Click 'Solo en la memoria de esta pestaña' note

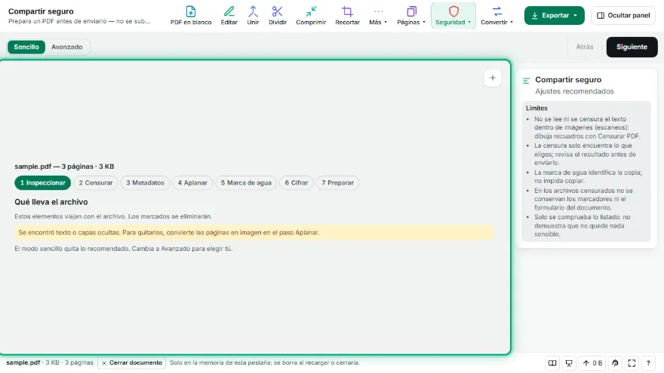click(265, 363)
